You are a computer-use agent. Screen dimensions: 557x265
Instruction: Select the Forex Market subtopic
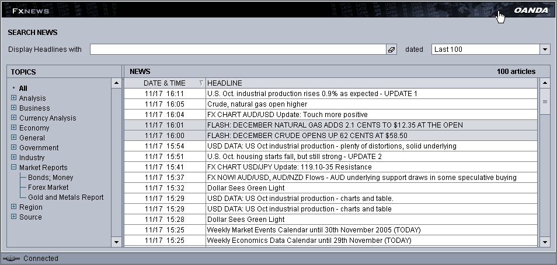(x=48, y=188)
